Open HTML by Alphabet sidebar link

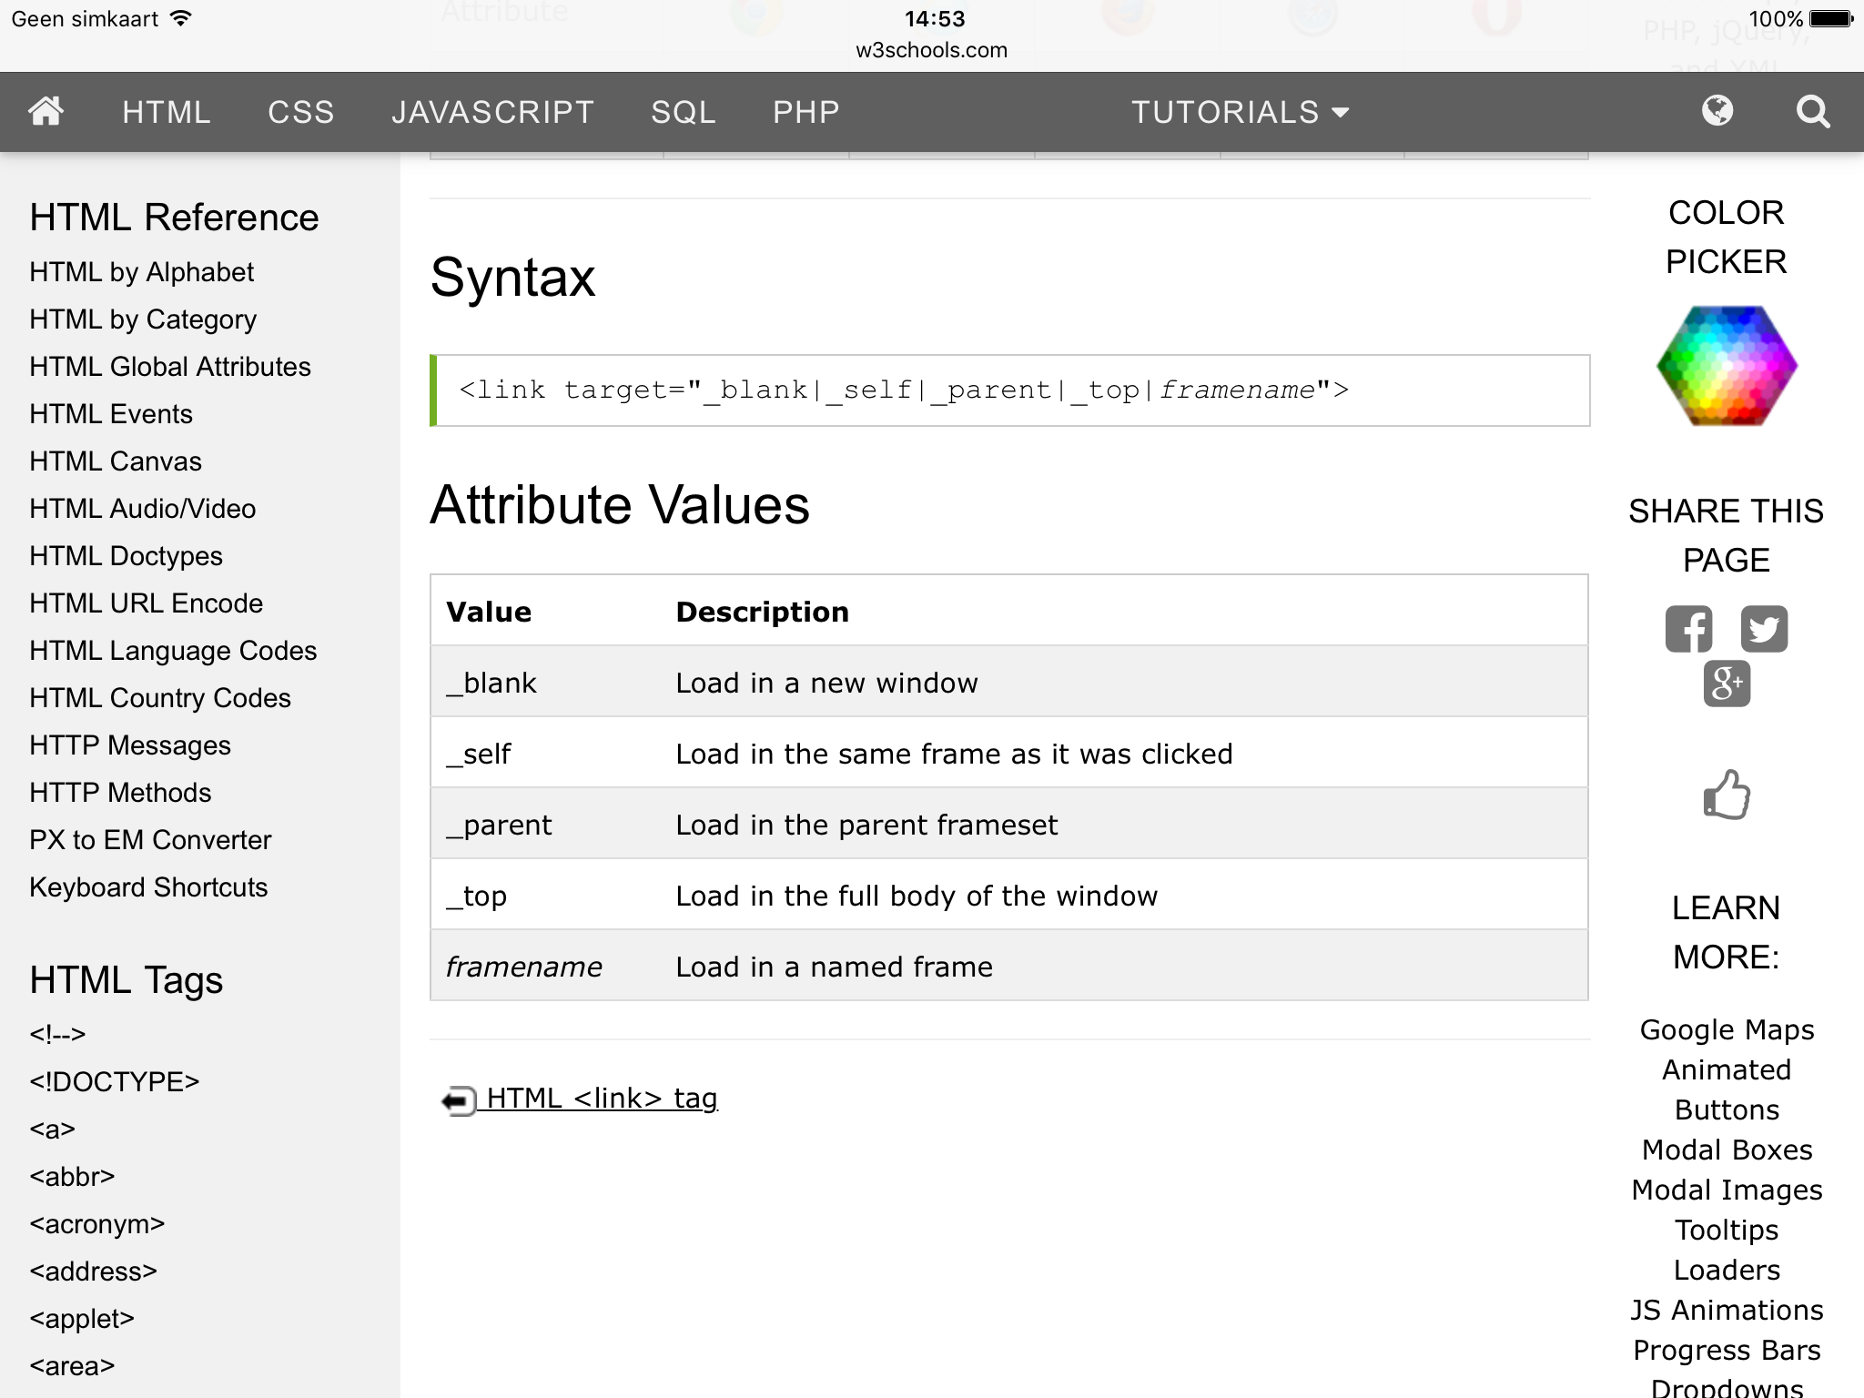coord(141,272)
